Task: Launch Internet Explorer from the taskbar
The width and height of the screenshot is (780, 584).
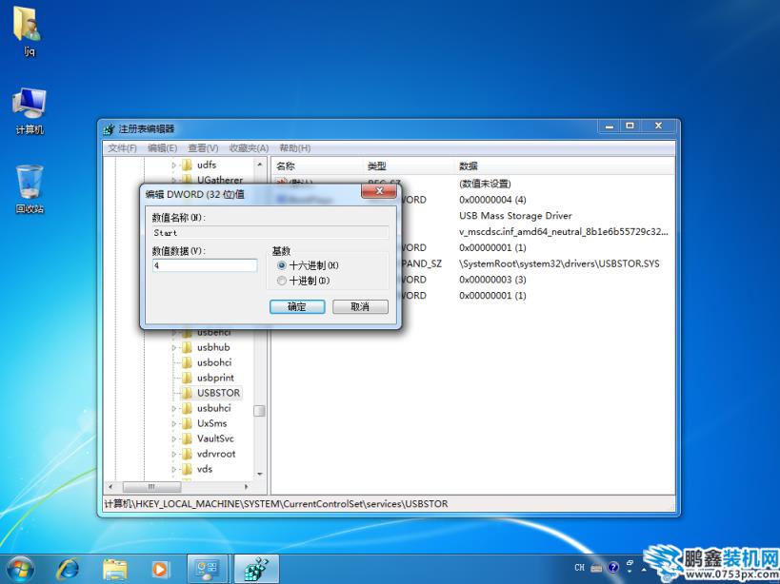Action: pyautogui.click(x=68, y=570)
